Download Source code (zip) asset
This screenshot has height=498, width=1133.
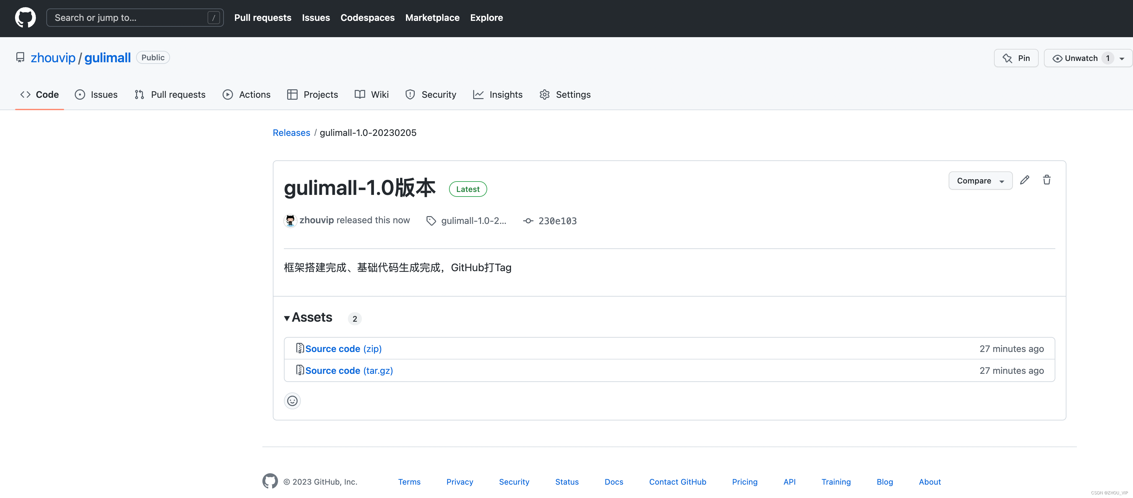click(x=343, y=349)
